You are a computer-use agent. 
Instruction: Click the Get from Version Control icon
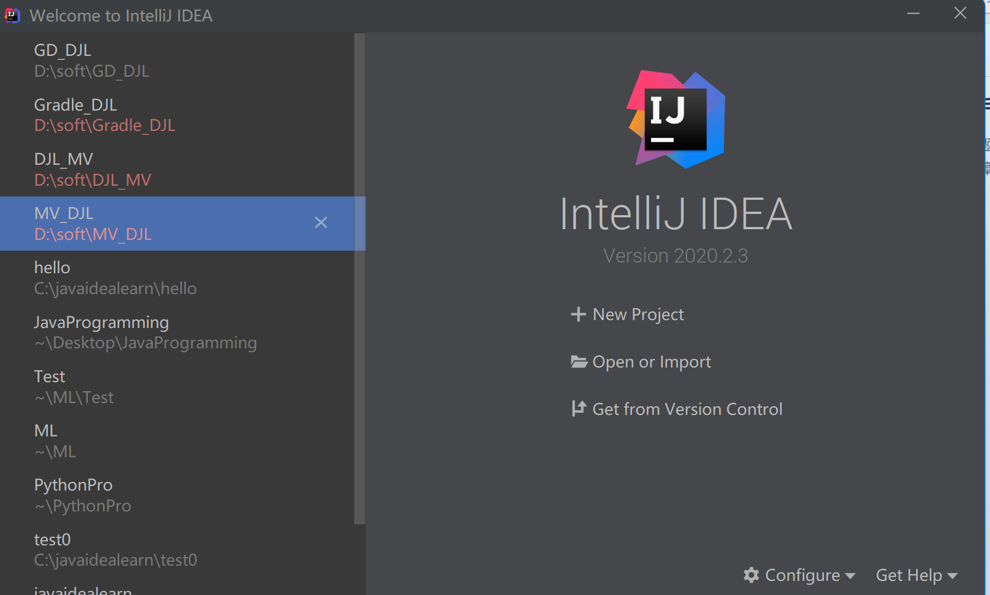(x=578, y=408)
